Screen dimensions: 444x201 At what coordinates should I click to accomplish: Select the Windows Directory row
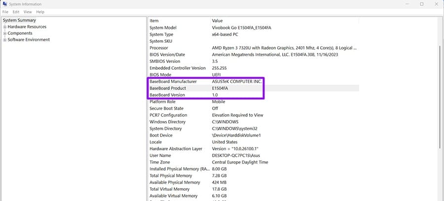click(254, 122)
